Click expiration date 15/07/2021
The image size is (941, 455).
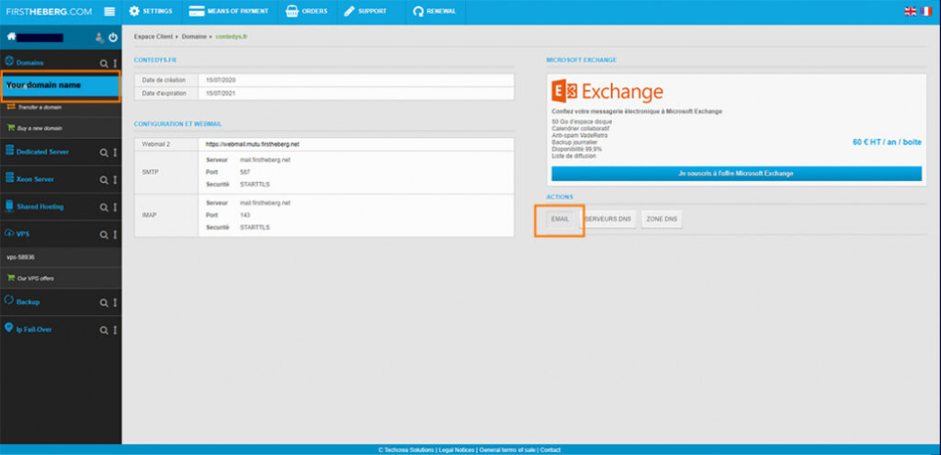[x=219, y=94]
